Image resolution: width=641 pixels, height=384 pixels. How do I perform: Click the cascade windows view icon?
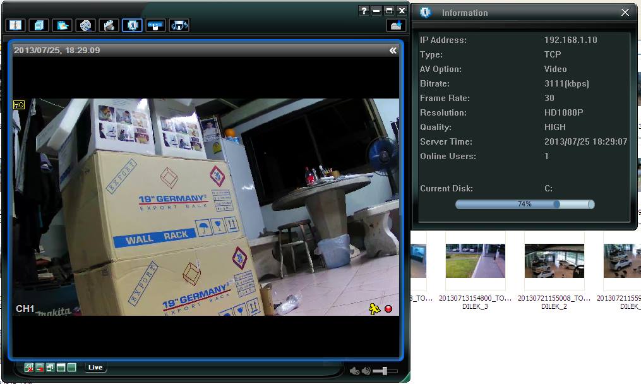coord(51,367)
